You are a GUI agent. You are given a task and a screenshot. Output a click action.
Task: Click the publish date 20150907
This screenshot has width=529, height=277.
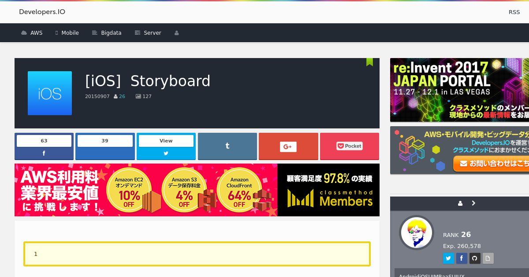[x=97, y=96]
